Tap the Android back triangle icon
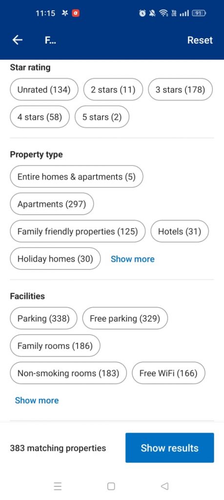This screenshot has height=500, width=224. click(164, 486)
